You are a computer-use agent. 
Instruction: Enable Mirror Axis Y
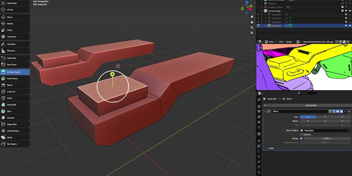point(325,117)
